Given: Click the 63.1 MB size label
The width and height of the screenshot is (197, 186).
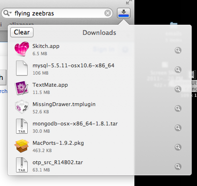Looking at the screenshot, I should [41, 170].
